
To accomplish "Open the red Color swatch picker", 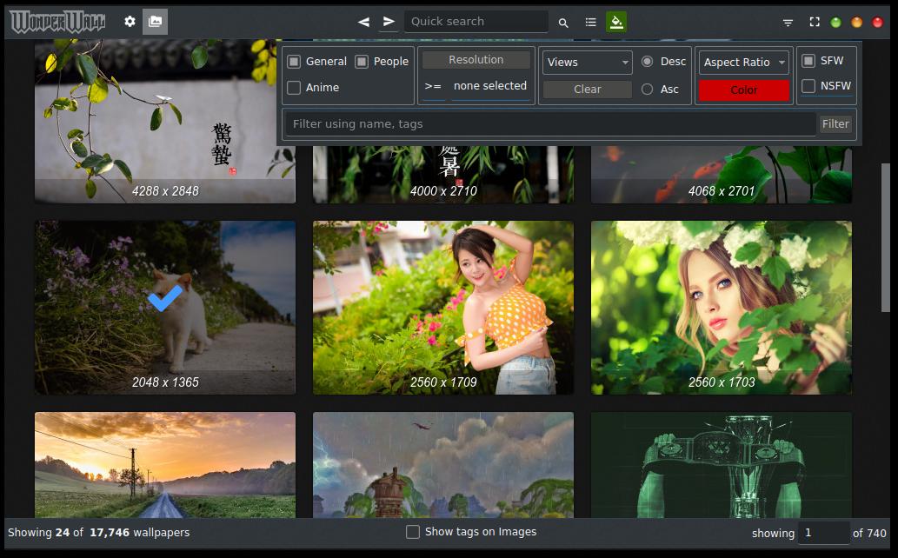I will [744, 90].
